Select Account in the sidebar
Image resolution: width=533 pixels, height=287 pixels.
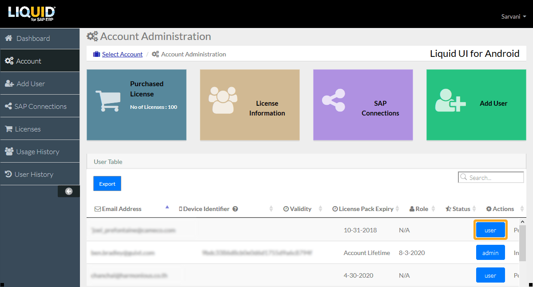click(x=40, y=61)
